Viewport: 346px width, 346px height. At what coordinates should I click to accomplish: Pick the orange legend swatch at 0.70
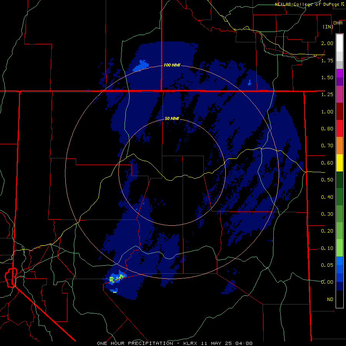[x=339, y=146]
